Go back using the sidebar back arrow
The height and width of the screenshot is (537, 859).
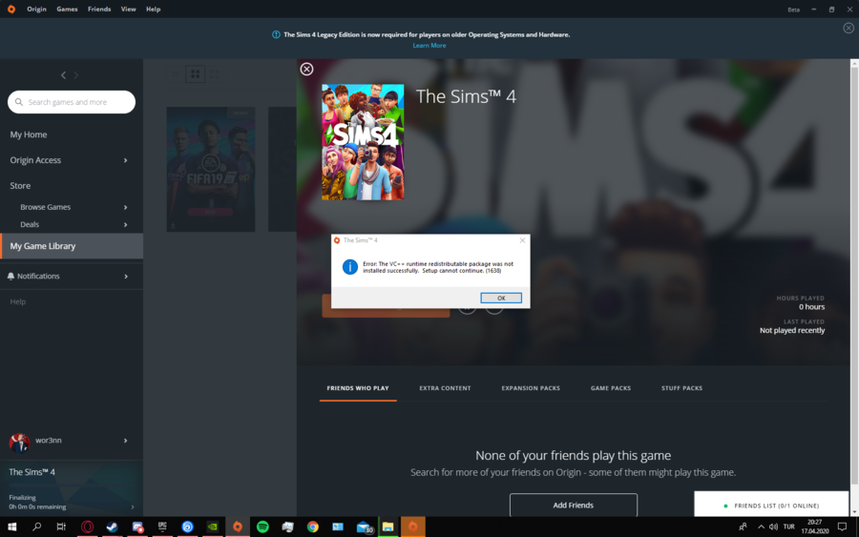click(x=64, y=75)
